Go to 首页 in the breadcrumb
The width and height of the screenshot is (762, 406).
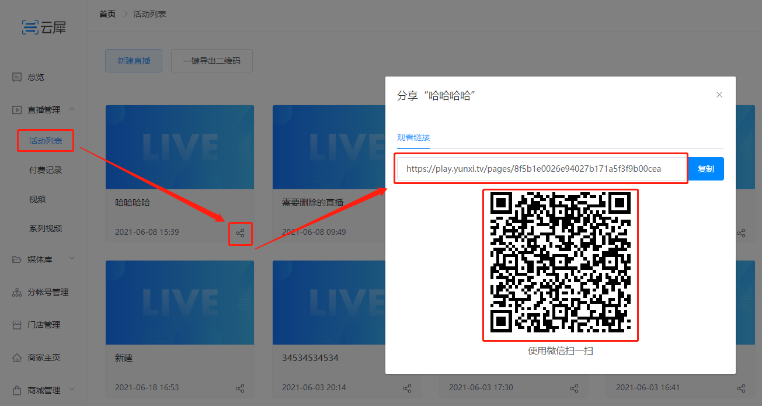107,14
